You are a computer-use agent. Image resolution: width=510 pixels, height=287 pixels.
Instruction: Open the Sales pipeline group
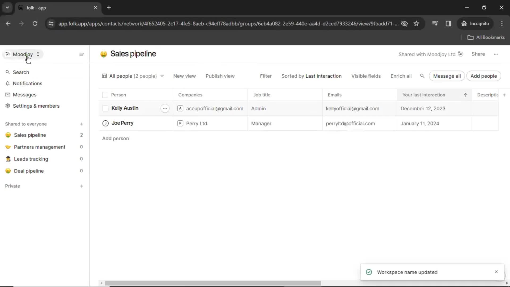(x=30, y=135)
